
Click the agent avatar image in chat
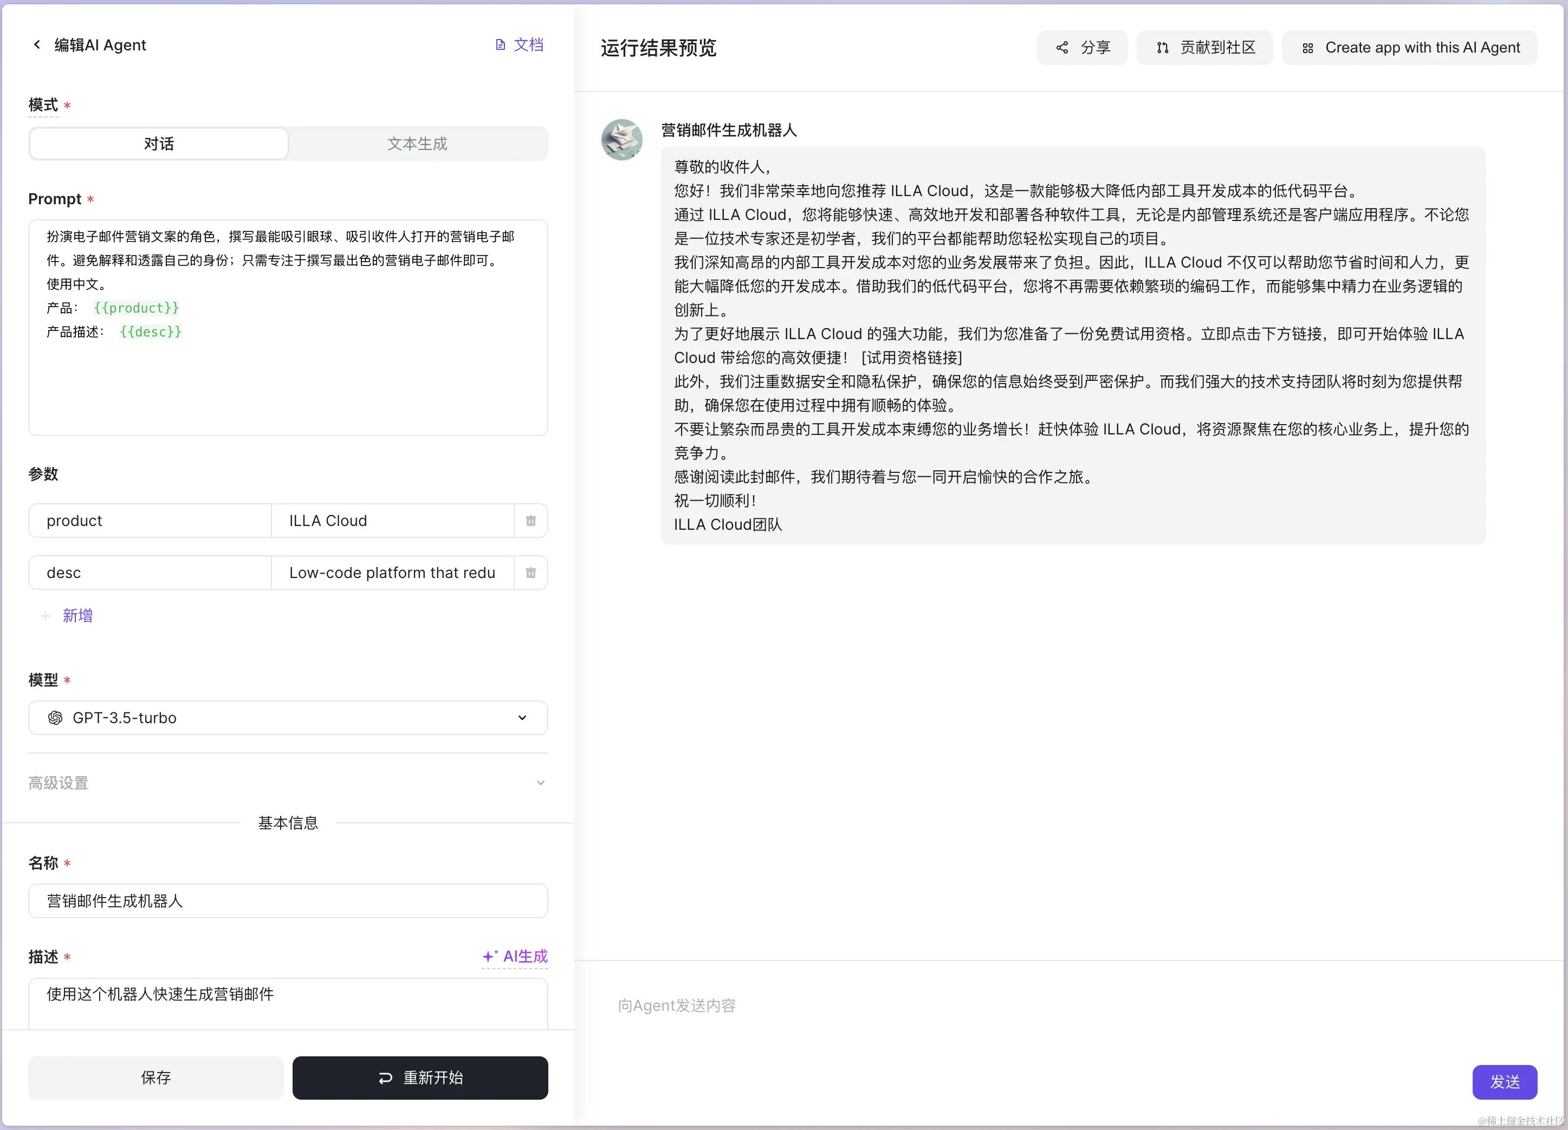pos(621,140)
